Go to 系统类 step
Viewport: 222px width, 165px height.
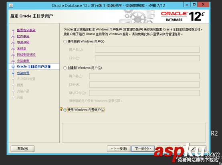click(22, 49)
